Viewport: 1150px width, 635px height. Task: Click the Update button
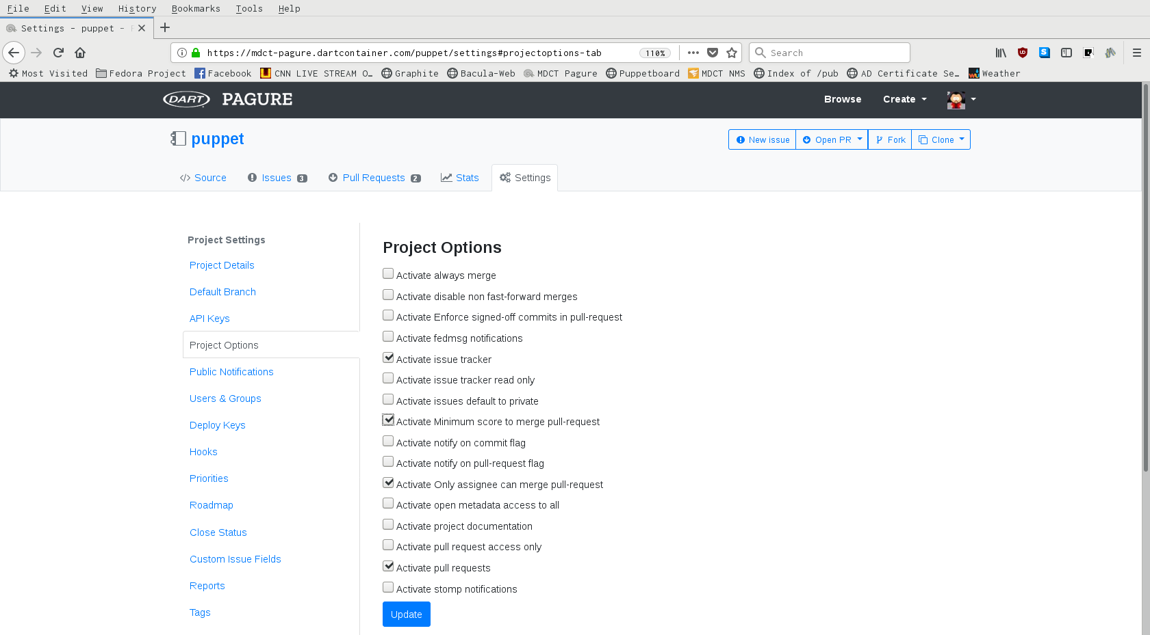click(x=407, y=614)
